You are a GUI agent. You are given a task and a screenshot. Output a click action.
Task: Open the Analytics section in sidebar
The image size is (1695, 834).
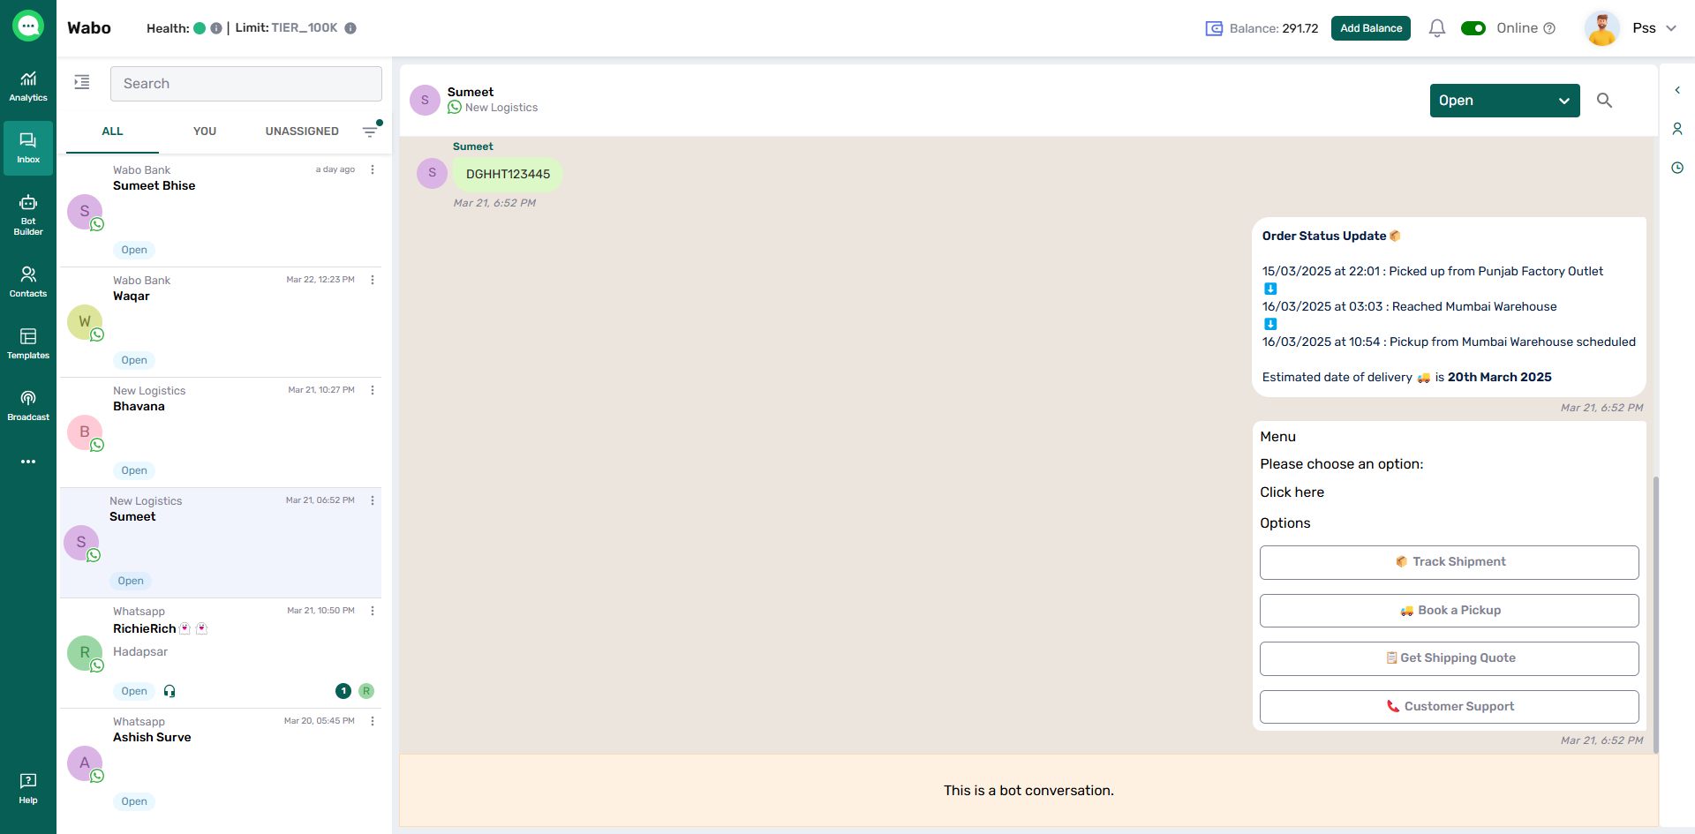click(28, 86)
